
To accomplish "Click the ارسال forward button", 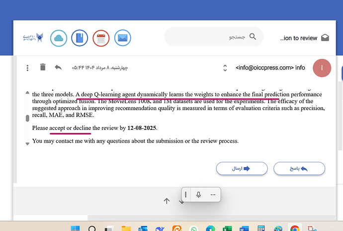I will click(x=242, y=169).
